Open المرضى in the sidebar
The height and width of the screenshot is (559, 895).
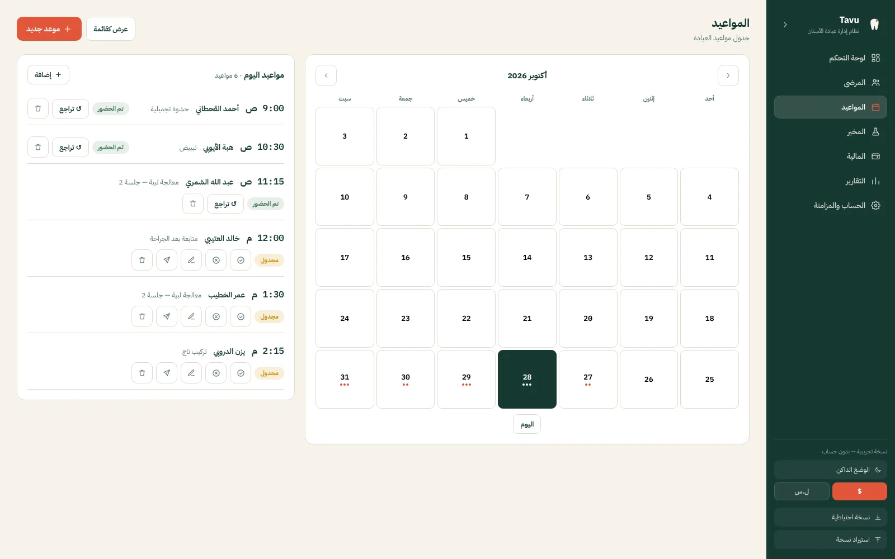point(831,83)
